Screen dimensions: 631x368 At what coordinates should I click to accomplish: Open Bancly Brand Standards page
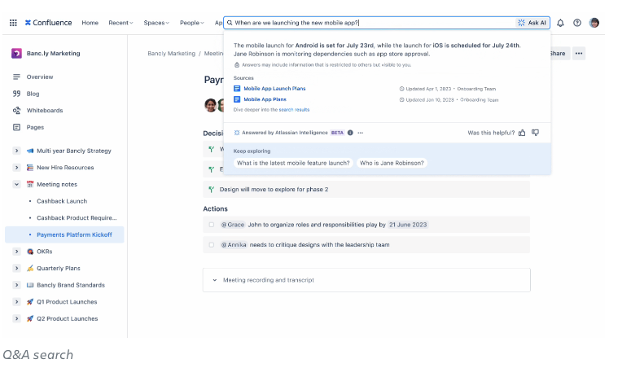pos(71,285)
